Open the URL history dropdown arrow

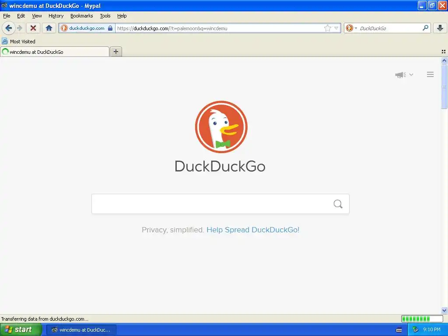pyautogui.click(x=336, y=28)
